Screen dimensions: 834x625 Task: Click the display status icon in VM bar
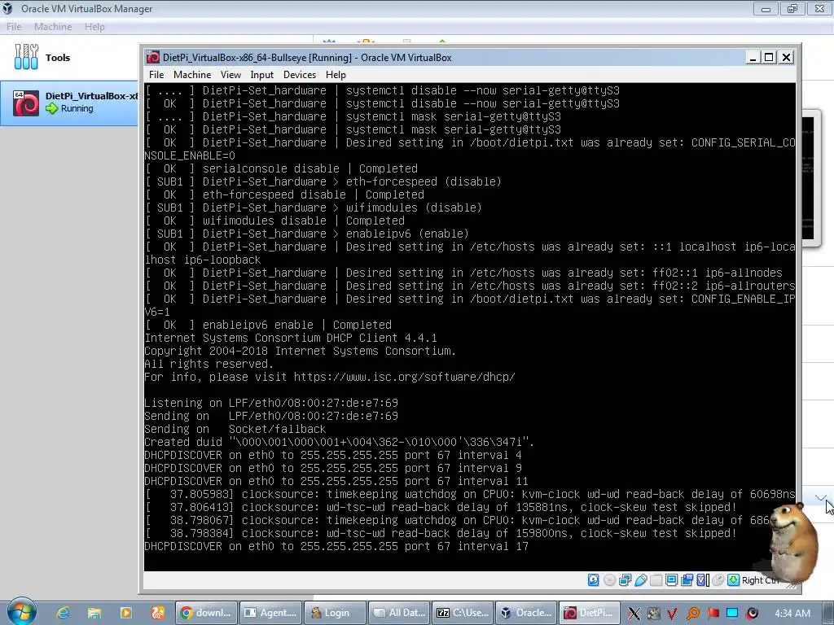point(671,579)
